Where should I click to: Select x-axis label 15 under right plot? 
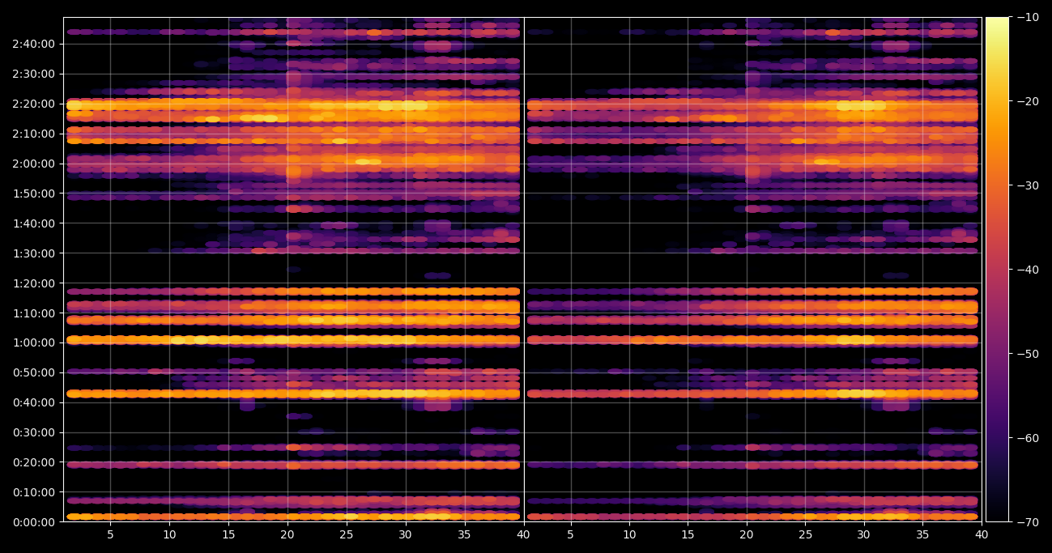click(688, 535)
